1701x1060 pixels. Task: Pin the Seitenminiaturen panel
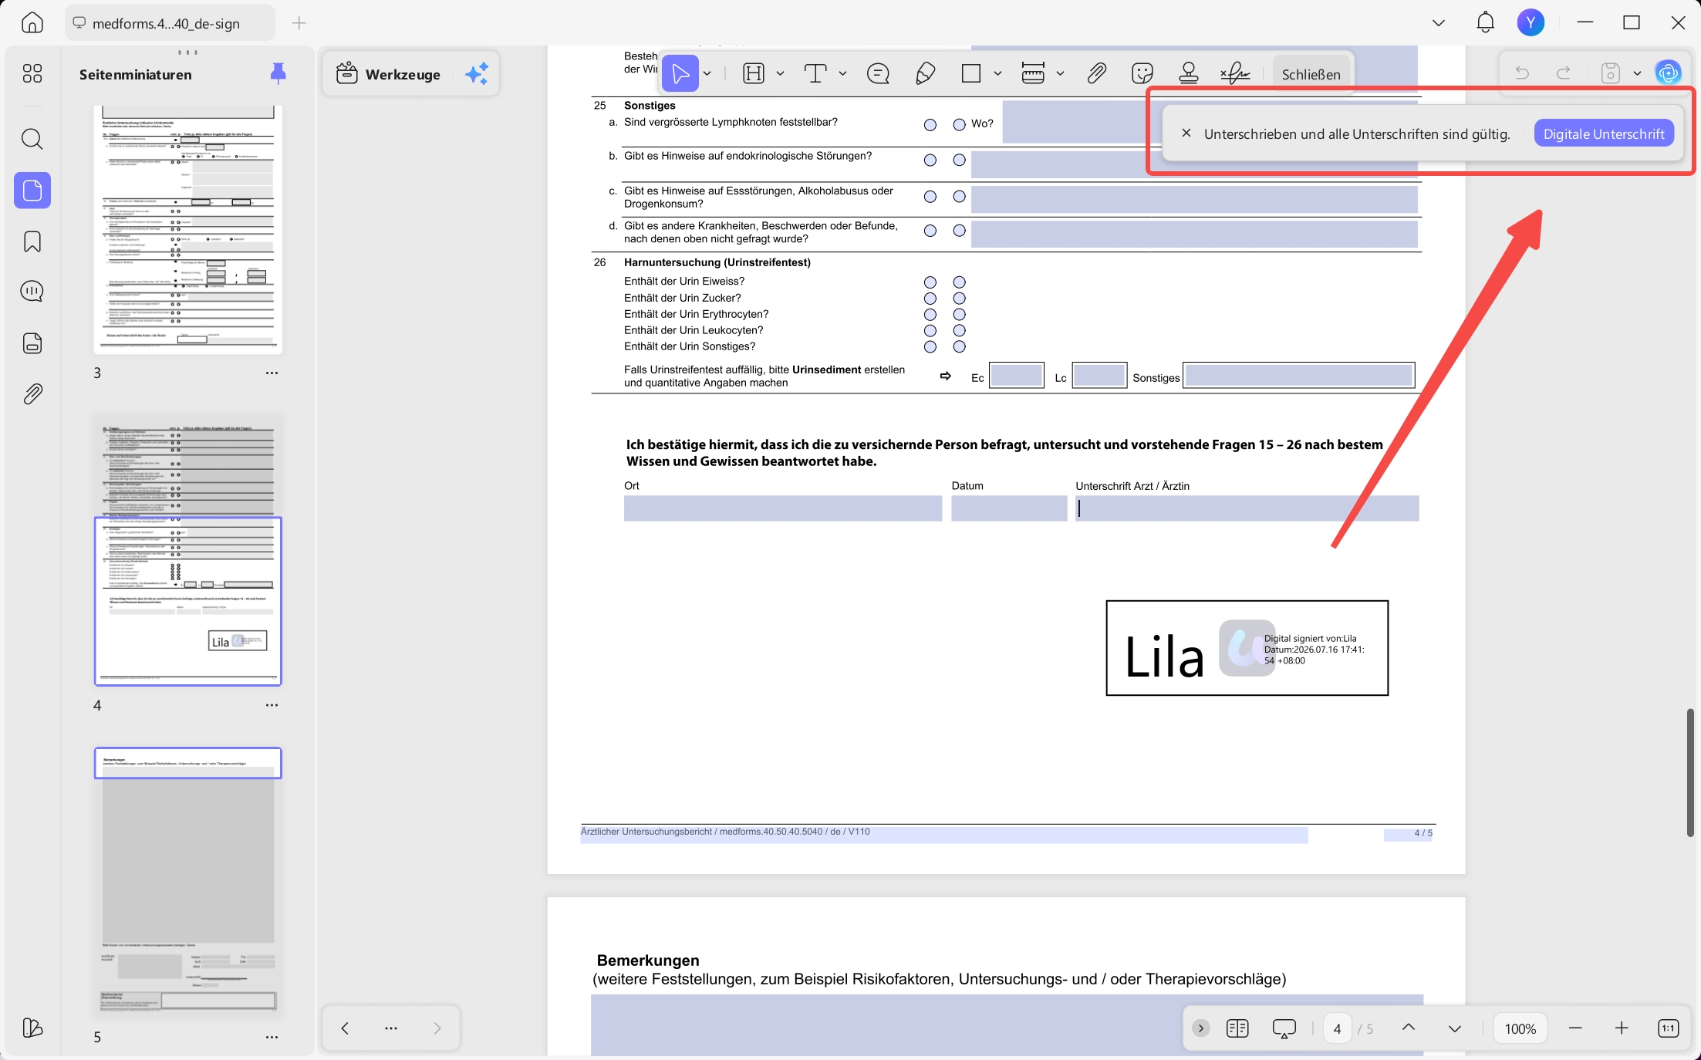[278, 74]
